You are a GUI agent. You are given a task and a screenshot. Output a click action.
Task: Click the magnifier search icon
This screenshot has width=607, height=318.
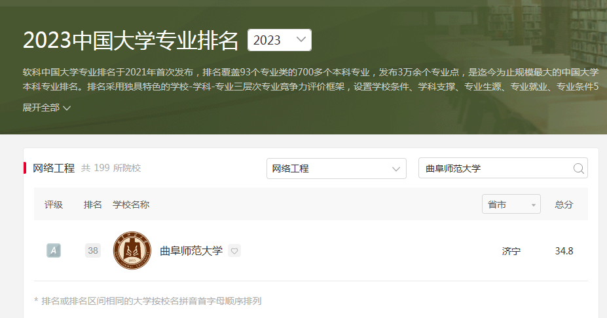[x=578, y=169]
